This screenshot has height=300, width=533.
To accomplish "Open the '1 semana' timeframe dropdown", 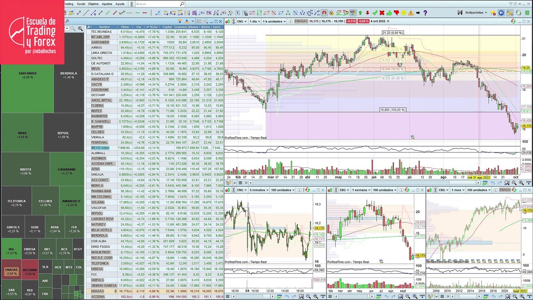I will click(360, 190).
